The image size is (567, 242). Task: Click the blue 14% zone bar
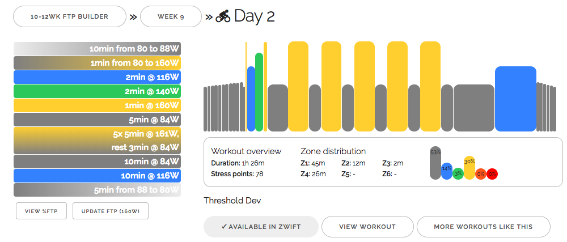pos(447,171)
